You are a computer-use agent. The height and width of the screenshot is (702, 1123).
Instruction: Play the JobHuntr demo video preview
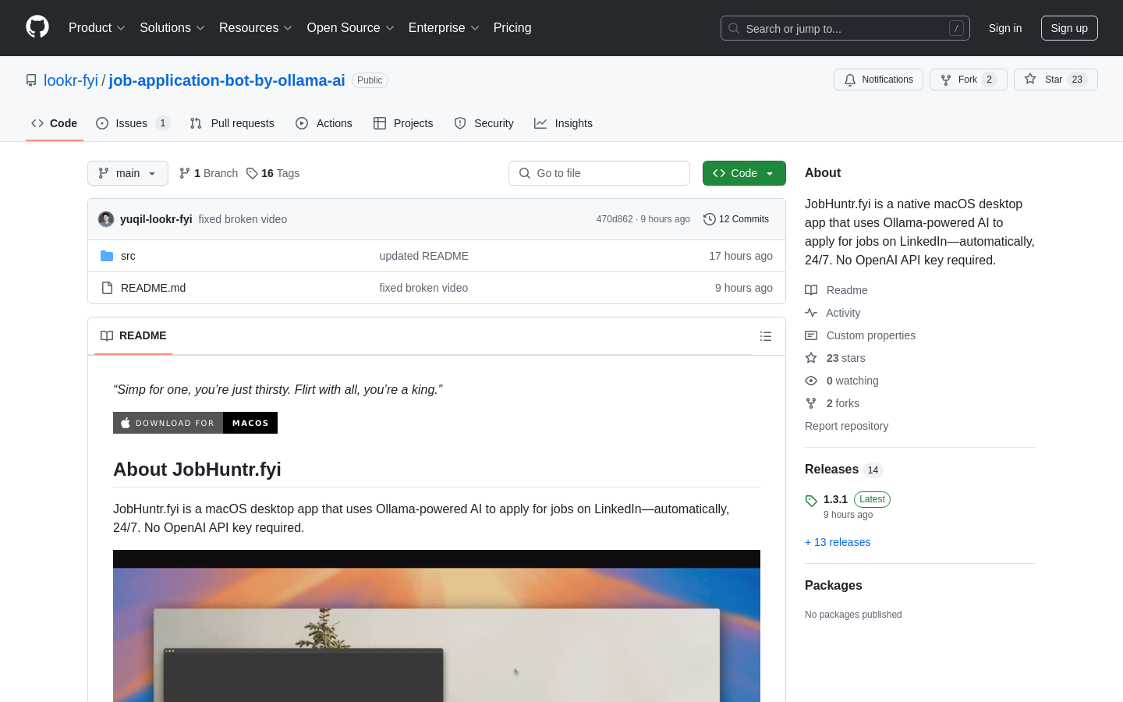point(437,626)
